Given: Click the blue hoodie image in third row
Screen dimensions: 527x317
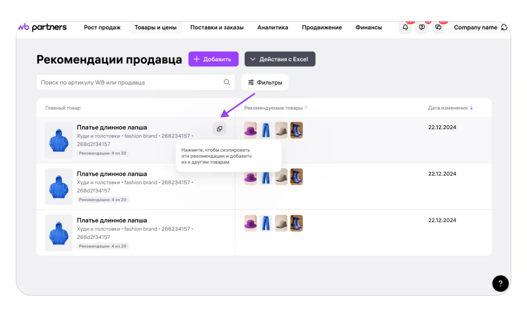Looking at the screenshot, I should point(59,233).
